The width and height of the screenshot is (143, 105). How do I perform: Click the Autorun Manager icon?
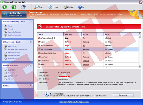click(5, 52)
